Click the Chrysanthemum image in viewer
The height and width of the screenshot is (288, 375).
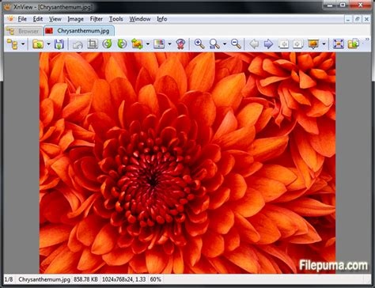point(187,163)
